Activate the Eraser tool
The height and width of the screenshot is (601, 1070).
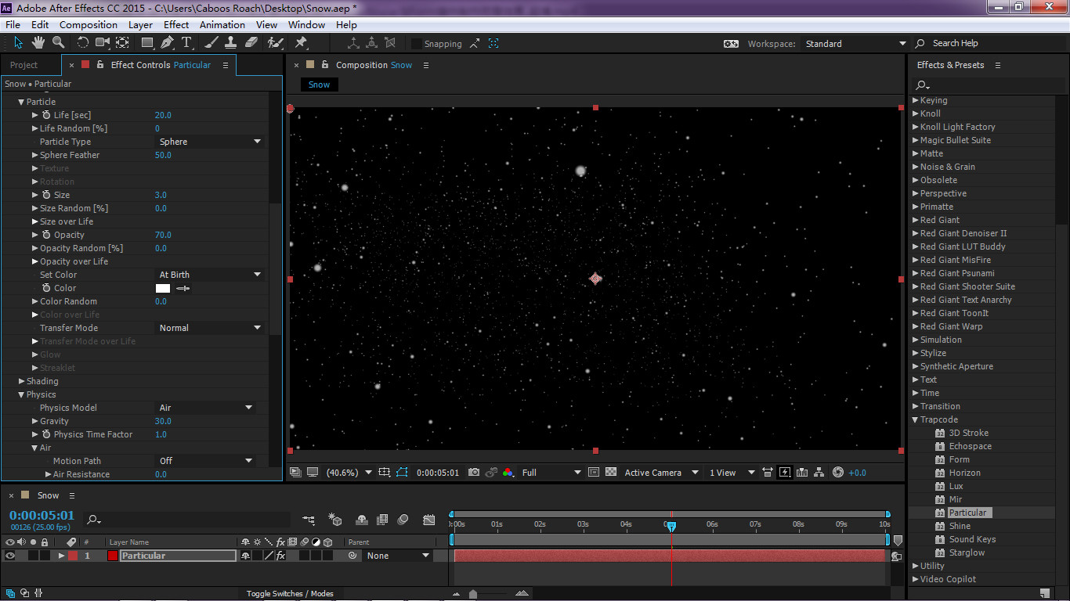click(251, 42)
